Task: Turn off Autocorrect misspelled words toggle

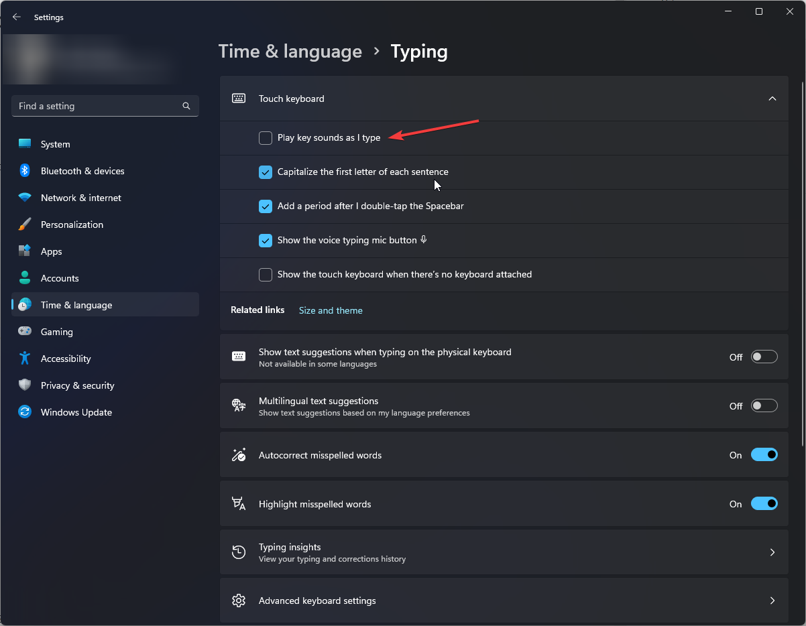Action: point(764,455)
